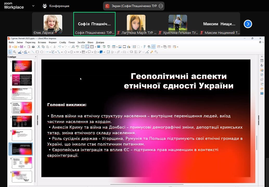269x187 pixels.
Task: Click the Insert Image icon
Action: click(120, 47)
